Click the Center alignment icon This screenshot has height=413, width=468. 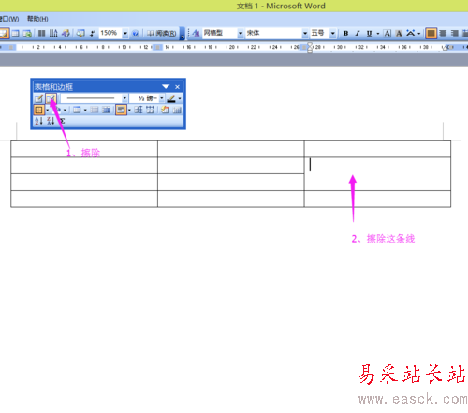pos(443,33)
